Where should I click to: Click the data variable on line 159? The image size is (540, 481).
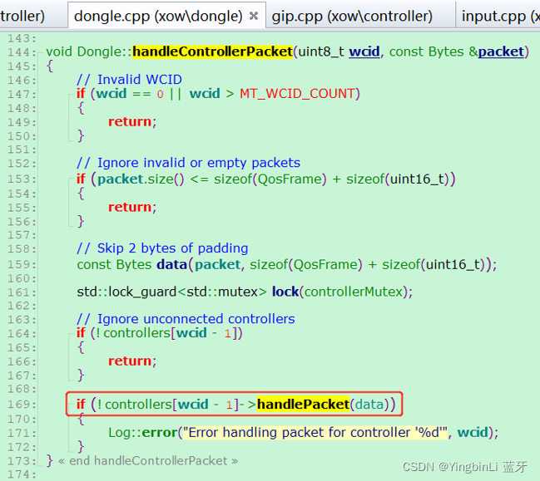coord(171,264)
